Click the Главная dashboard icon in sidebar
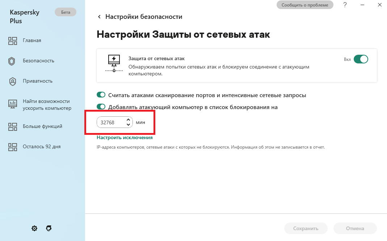The height and width of the screenshot is (241, 387). [x=13, y=41]
